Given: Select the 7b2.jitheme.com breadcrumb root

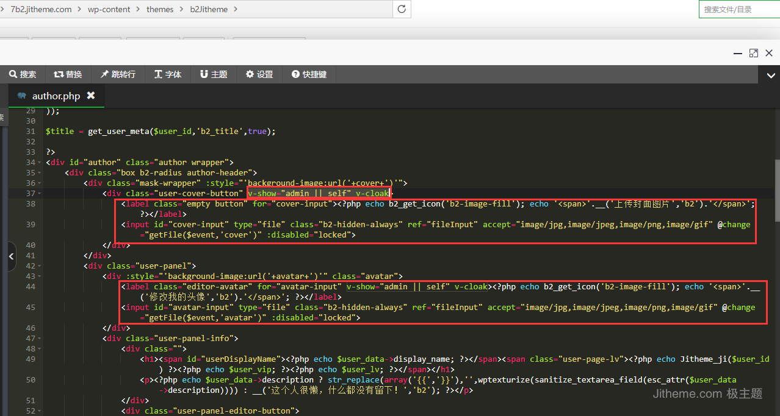Looking at the screenshot, I should click(41, 9).
